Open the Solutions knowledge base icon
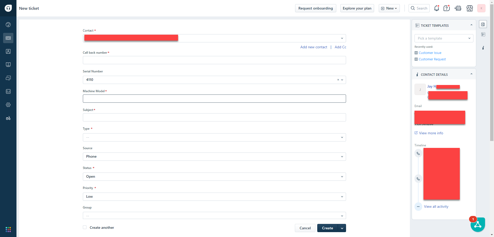Image resolution: width=494 pixels, height=237 pixels. [8, 64]
